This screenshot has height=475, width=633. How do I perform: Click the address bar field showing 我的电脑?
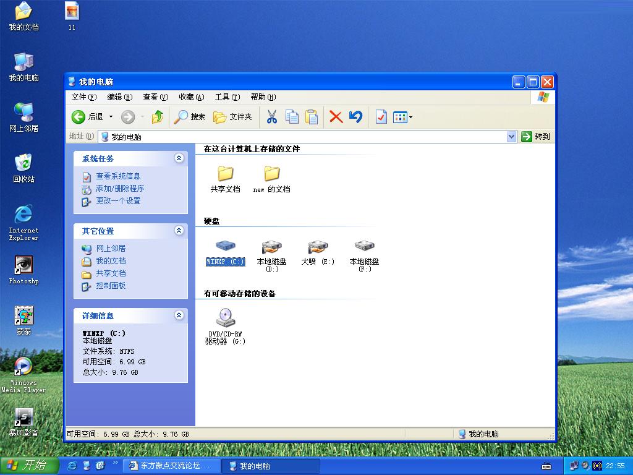coord(303,137)
